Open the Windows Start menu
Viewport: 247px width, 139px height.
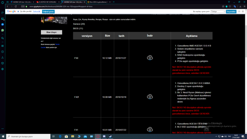3,136
